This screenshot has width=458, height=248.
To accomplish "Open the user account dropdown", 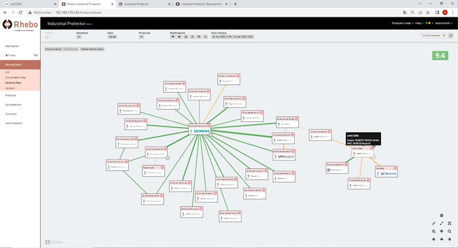I will click(x=444, y=23).
